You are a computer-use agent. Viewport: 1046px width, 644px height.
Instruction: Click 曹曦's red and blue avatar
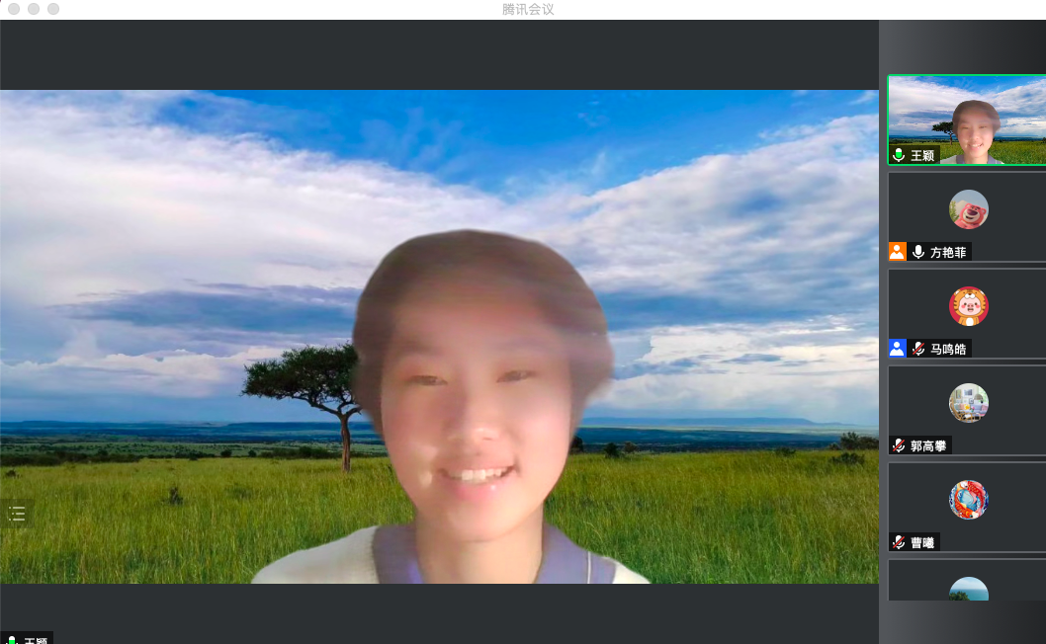point(968,500)
